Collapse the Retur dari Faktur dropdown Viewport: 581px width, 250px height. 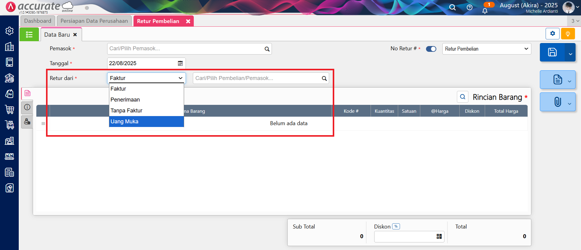coord(146,78)
